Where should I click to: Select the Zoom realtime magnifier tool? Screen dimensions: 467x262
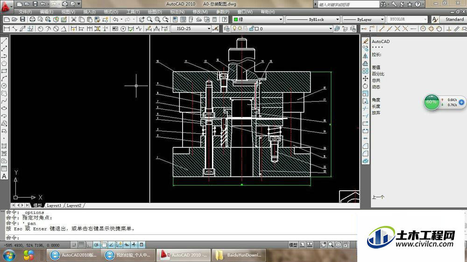click(x=149, y=19)
